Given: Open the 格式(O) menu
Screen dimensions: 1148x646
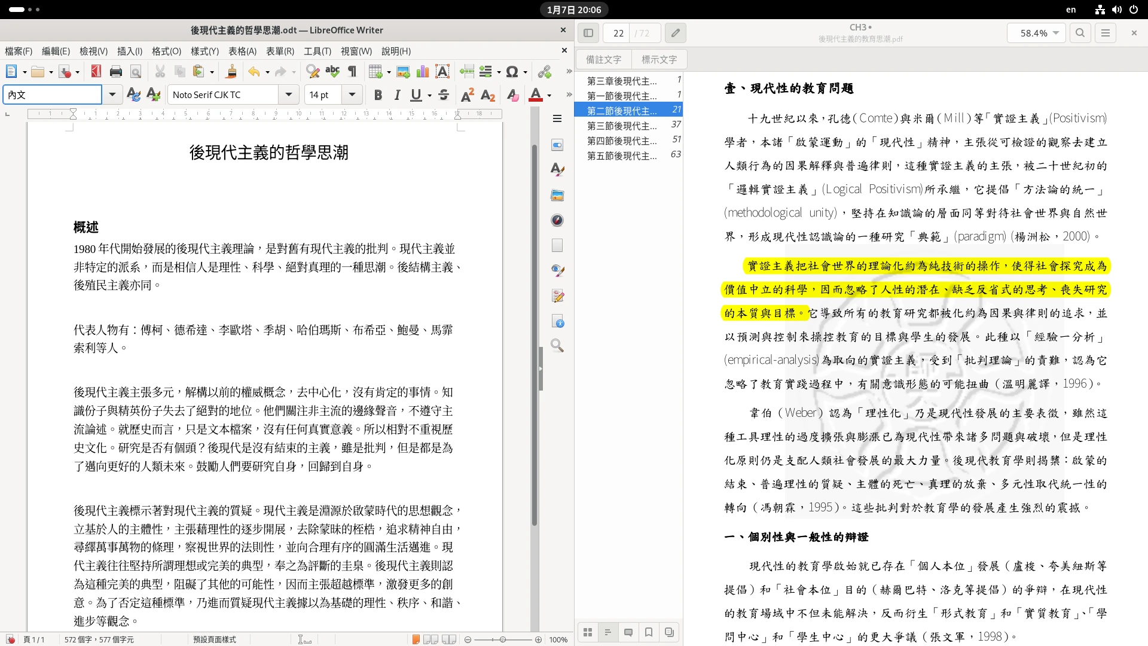Looking at the screenshot, I should [166, 51].
